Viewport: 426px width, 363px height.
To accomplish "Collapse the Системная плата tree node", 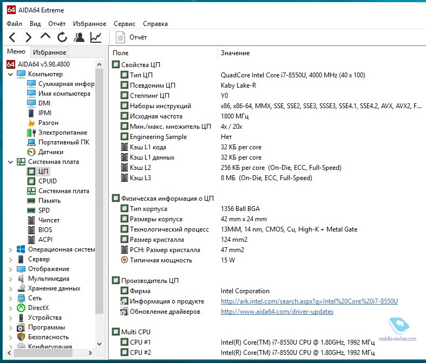I will click(11, 162).
